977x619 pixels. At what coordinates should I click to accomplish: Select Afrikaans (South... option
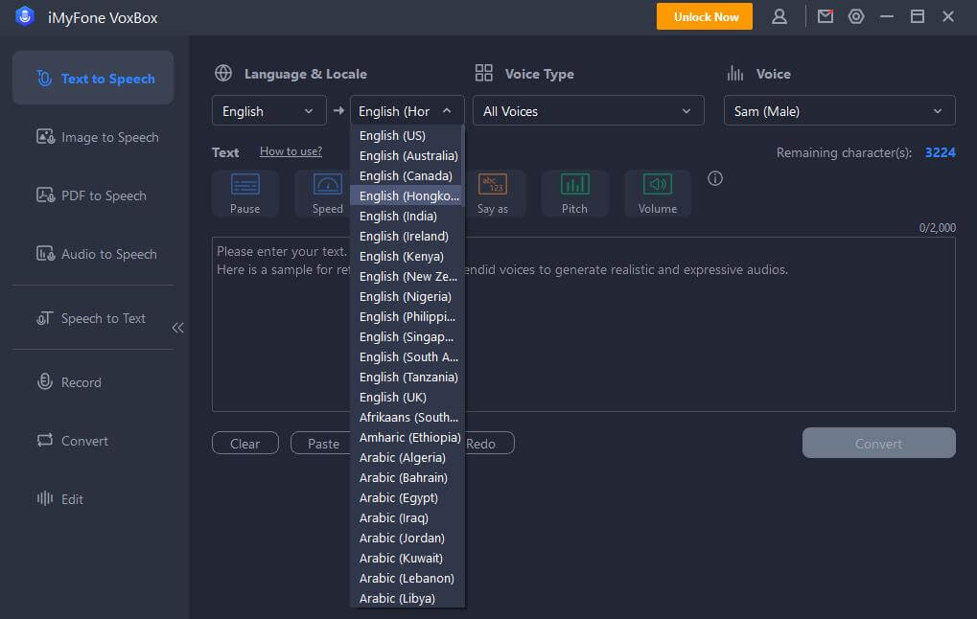coord(407,417)
